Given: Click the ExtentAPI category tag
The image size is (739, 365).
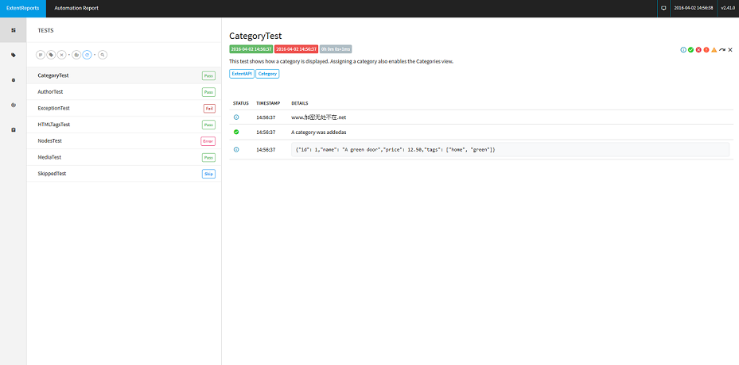Looking at the screenshot, I should (x=241, y=74).
